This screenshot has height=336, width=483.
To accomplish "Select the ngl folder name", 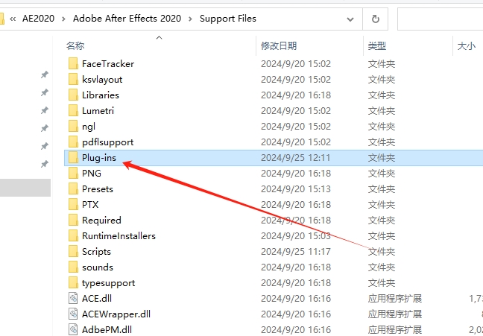I will (89, 127).
